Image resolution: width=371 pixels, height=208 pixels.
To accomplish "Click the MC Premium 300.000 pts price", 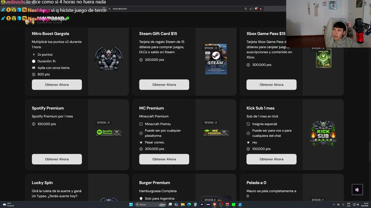I will tap(152, 149).
